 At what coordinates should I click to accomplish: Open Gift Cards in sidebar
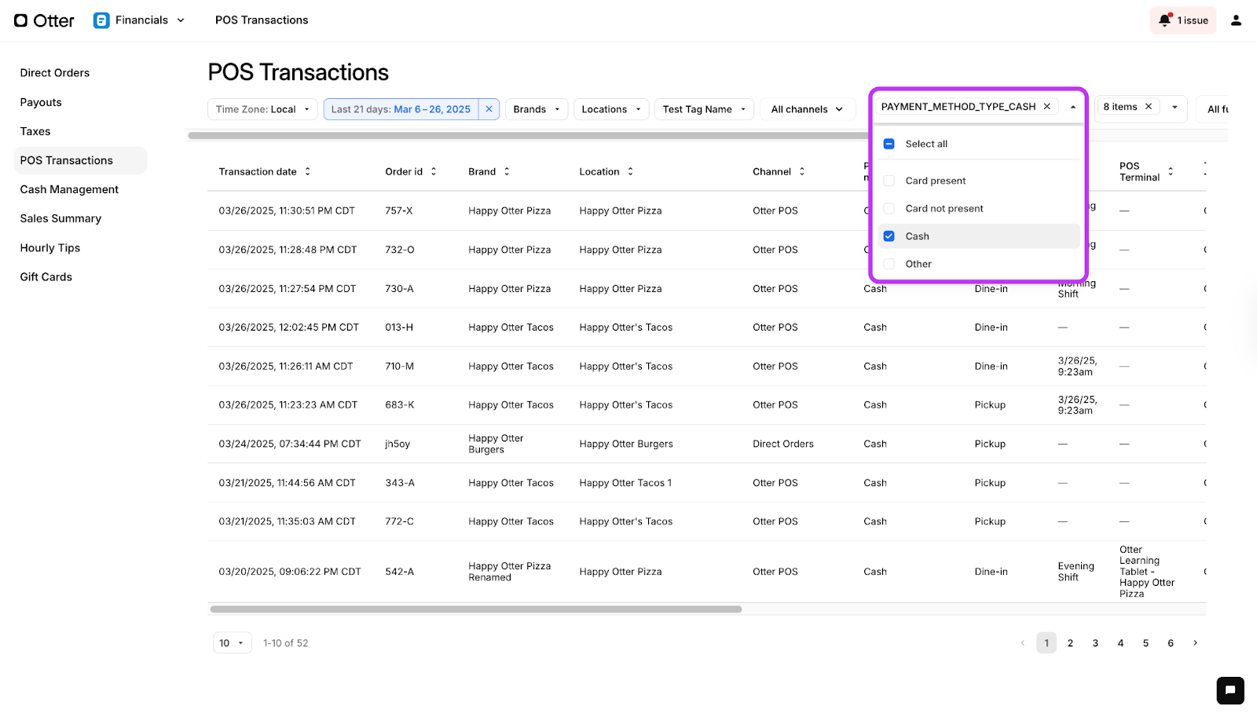[x=46, y=276]
